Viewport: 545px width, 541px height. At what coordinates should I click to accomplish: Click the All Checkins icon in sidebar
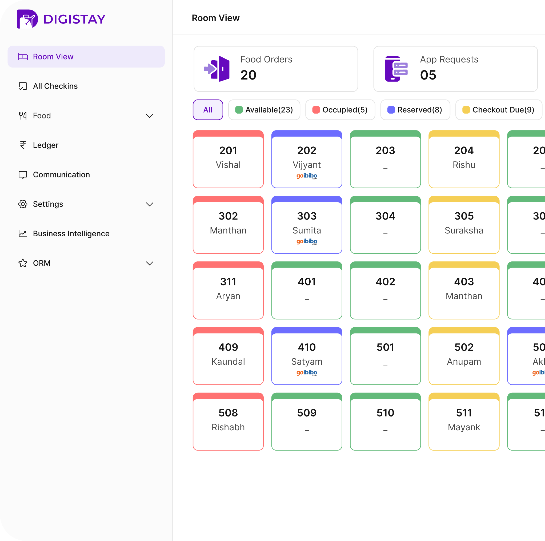[23, 86]
